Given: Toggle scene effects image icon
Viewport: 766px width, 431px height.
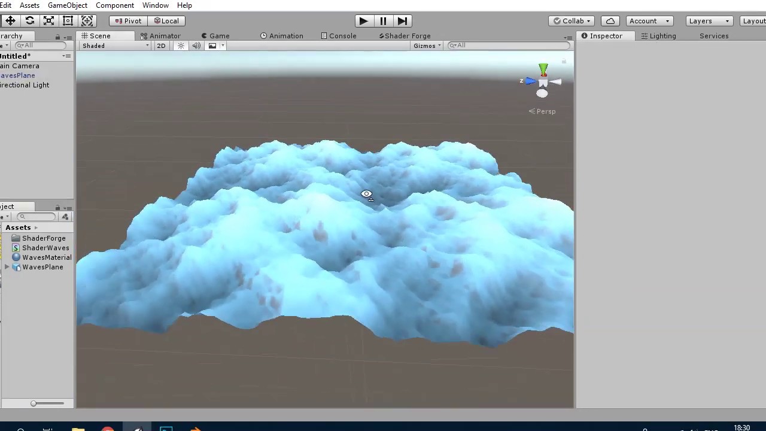Looking at the screenshot, I should click(212, 45).
